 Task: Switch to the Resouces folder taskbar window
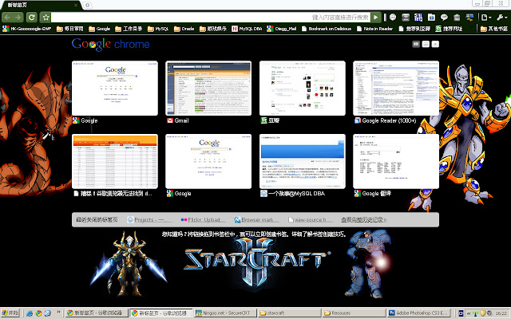click(354, 313)
